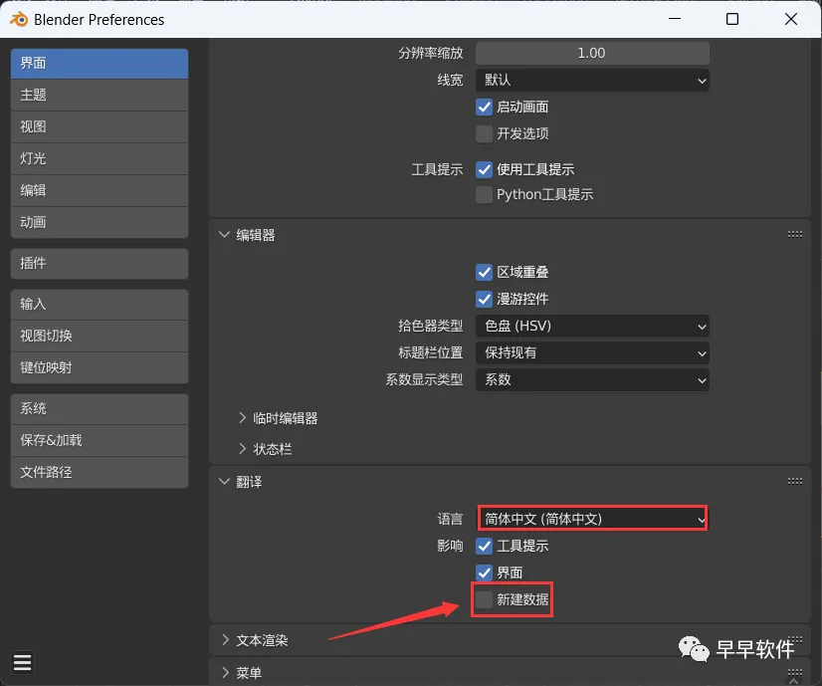Toggle 工具提示 under 影响
This screenshot has width=822, height=686.
tap(484, 546)
